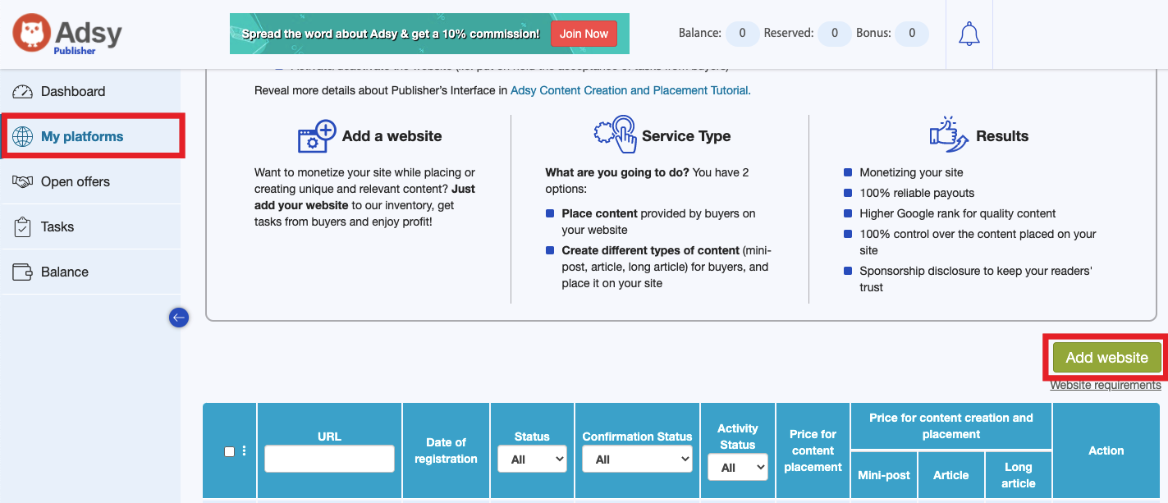Click the Service Type heading
This screenshot has height=503, width=1168.
(686, 136)
